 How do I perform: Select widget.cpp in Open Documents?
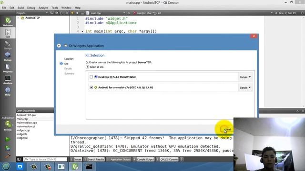(x=23, y=130)
